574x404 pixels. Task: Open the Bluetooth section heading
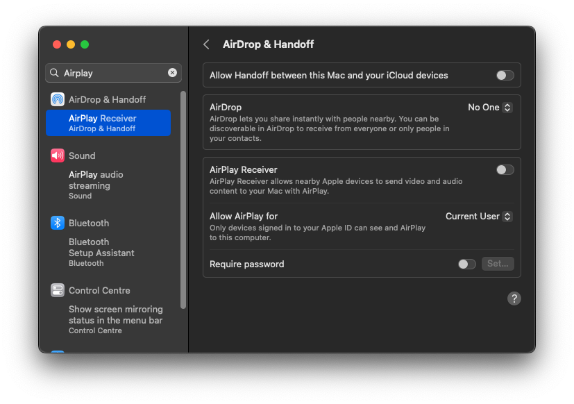click(89, 223)
